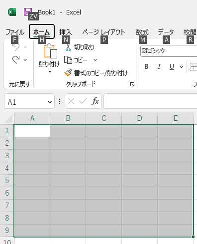This screenshot has height=244, width=197.
Task: Click the formula bar cancel X icon
Action: (71, 101)
